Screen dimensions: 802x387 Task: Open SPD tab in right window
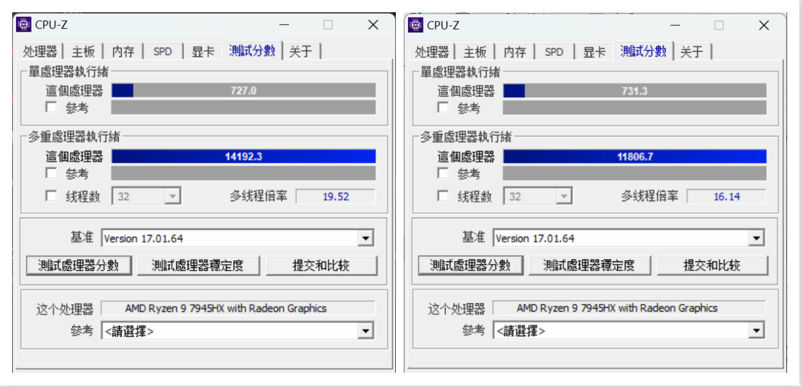554,52
